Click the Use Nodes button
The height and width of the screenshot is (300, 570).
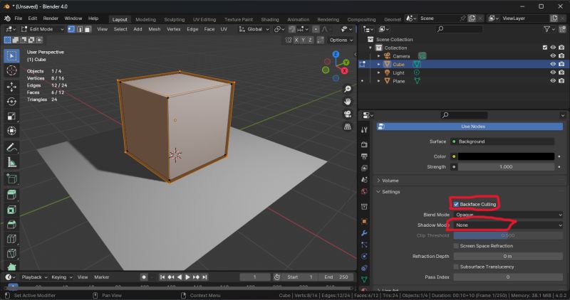coord(470,127)
